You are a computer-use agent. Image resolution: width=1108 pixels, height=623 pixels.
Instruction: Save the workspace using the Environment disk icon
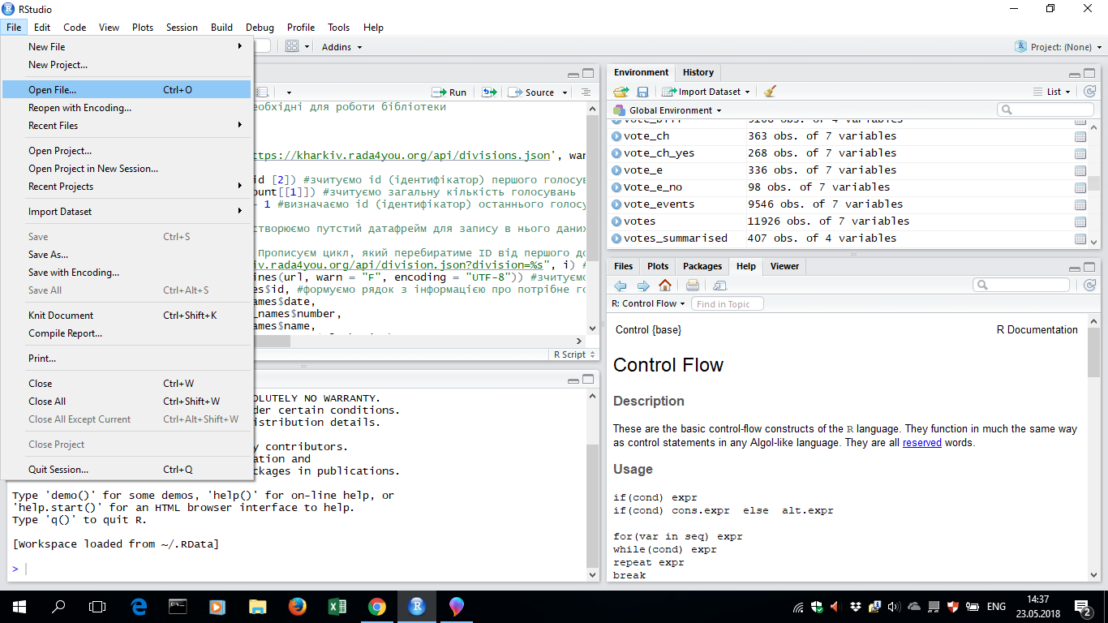(642, 92)
